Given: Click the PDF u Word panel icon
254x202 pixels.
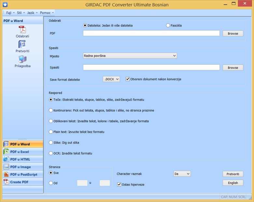Looking at the screenshot, I should point(6,144).
